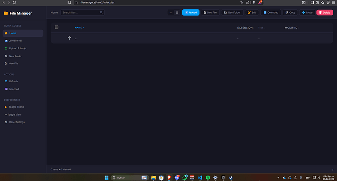The width and height of the screenshot is (337, 181).
Task: Click the toolbar New Folder button
Action: (x=232, y=13)
